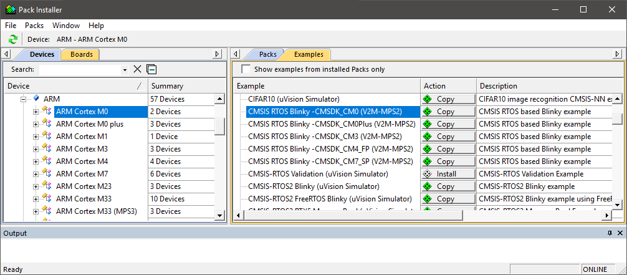Copy the CMSIS RTOS Blinky CMSDK_CM0Plus example

point(448,123)
